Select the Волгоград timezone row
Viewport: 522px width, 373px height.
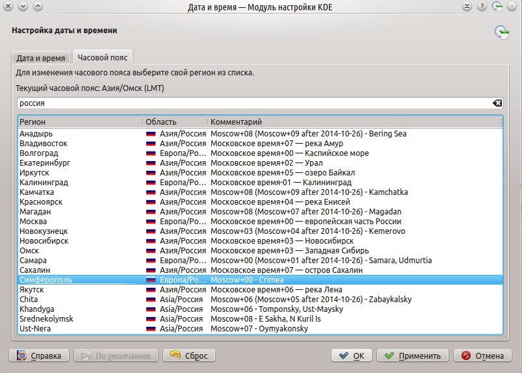pos(260,153)
